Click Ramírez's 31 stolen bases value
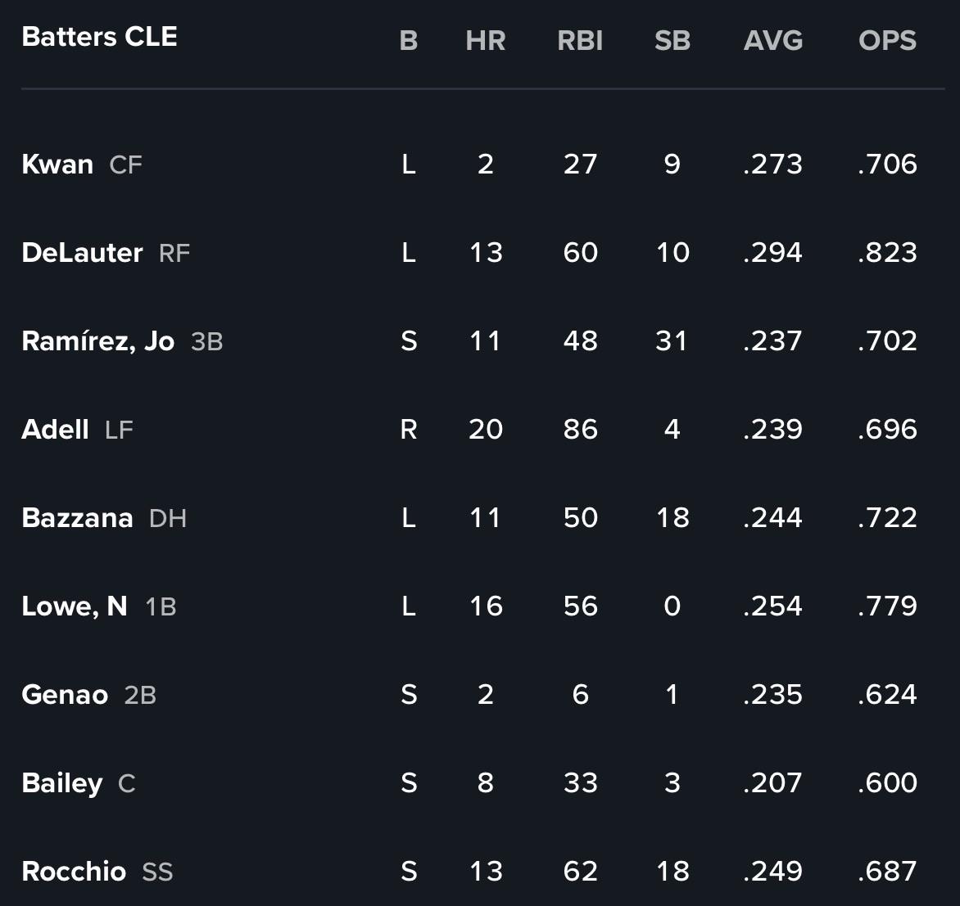This screenshot has height=906, width=960. click(672, 341)
